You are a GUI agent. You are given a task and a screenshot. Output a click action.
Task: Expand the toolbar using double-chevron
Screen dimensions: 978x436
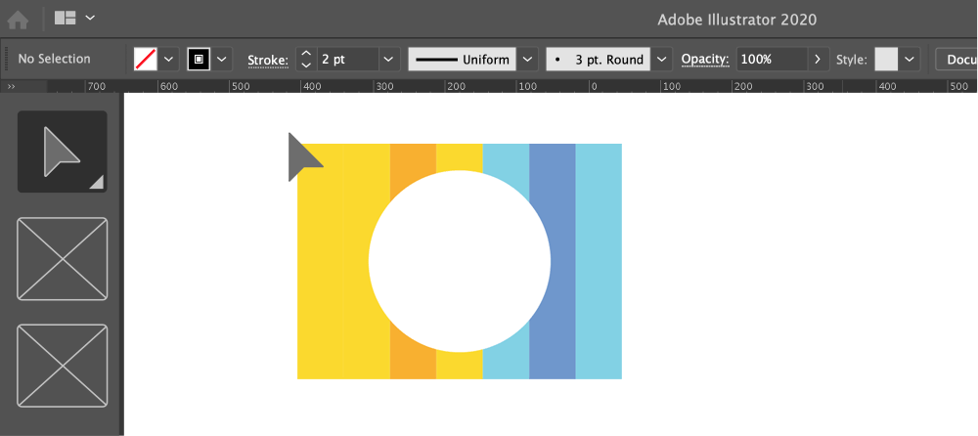[12, 87]
